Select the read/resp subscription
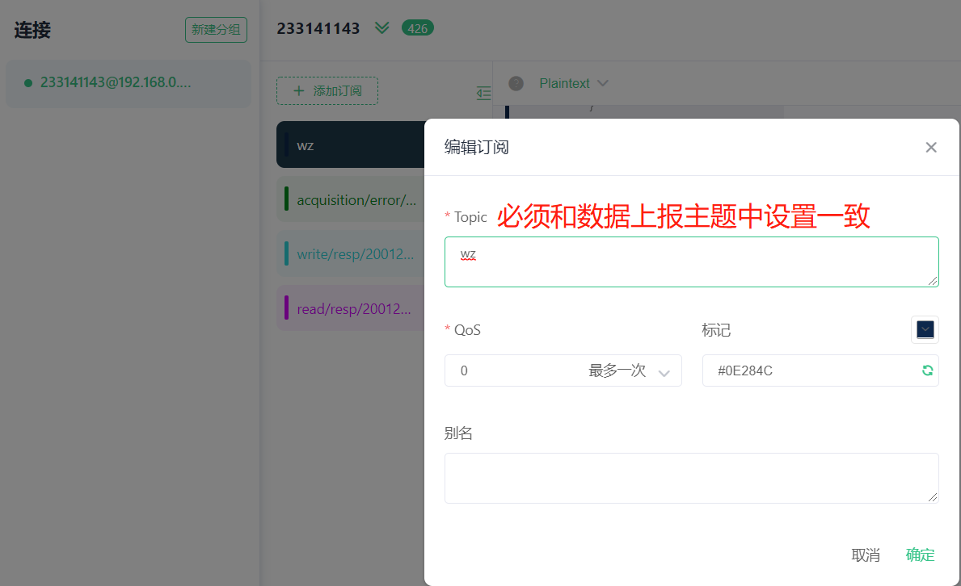 click(x=352, y=308)
